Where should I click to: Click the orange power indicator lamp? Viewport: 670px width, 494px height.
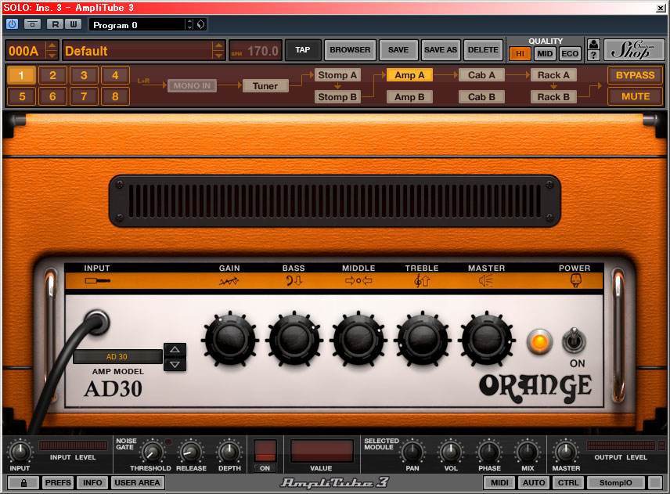539,342
